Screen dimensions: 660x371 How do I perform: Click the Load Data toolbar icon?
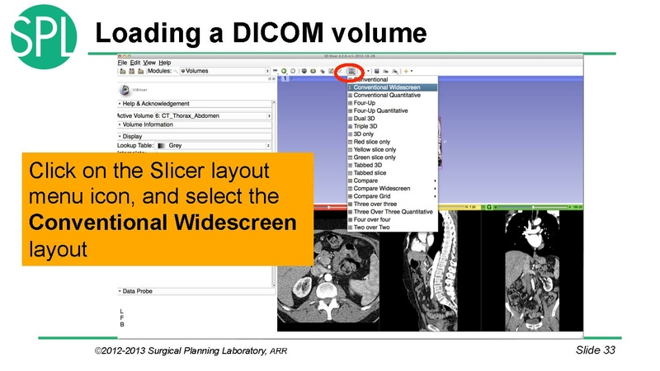click(x=122, y=71)
